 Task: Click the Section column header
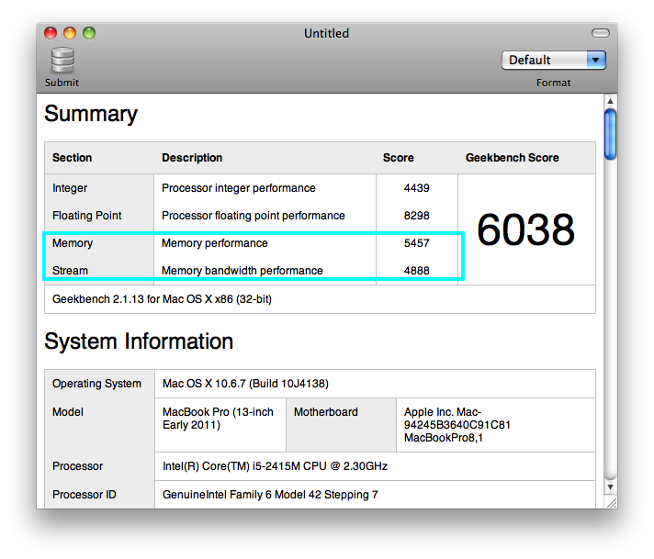point(73,158)
